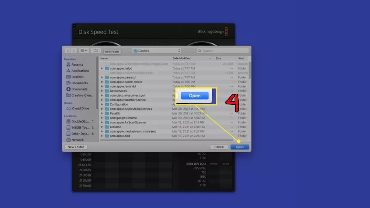Select the PassKit folder row
Image resolution: width=370 pixels, height=208 pixels.
pyautogui.click(x=174, y=113)
